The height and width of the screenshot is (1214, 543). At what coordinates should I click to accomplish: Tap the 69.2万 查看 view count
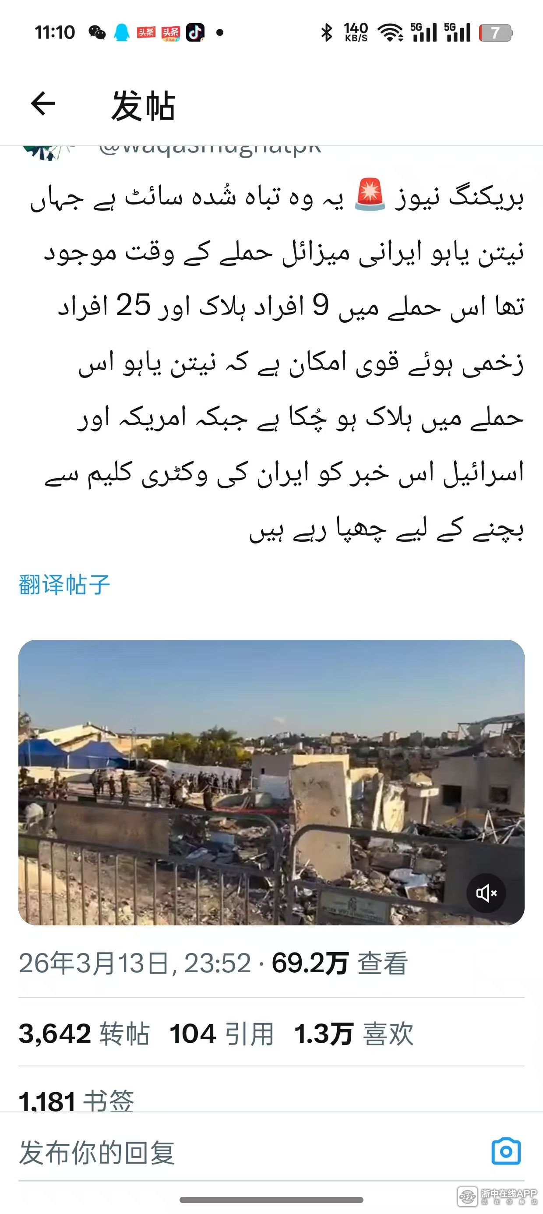[339, 963]
